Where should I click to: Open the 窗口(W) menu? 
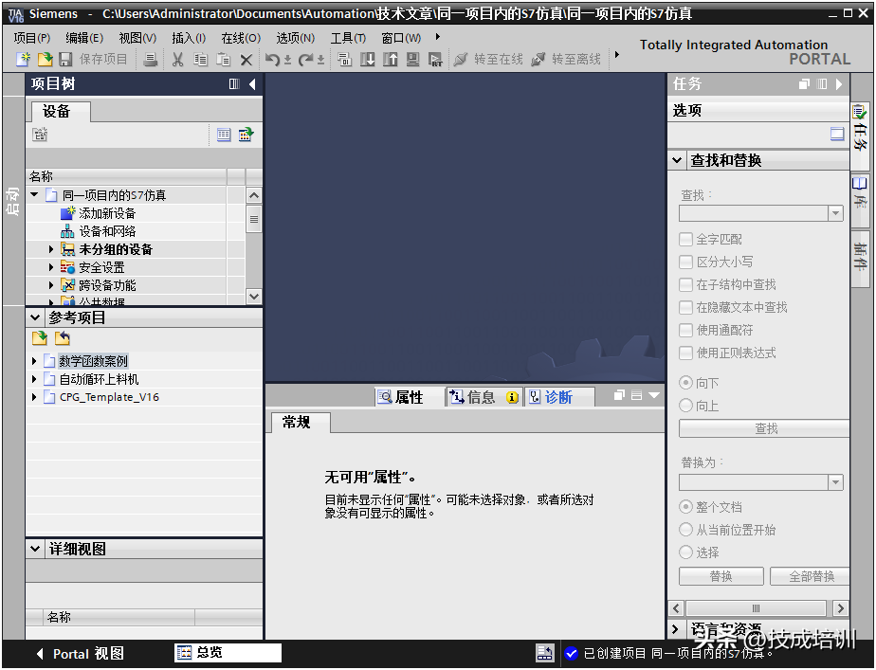pyautogui.click(x=401, y=38)
